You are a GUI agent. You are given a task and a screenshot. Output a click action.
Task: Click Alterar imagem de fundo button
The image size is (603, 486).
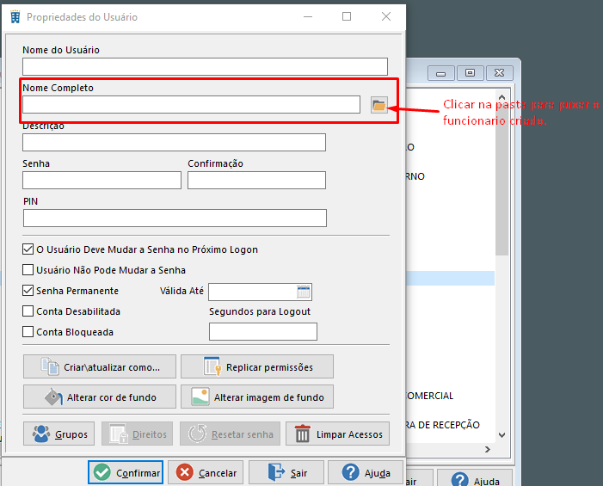[257, 397]
